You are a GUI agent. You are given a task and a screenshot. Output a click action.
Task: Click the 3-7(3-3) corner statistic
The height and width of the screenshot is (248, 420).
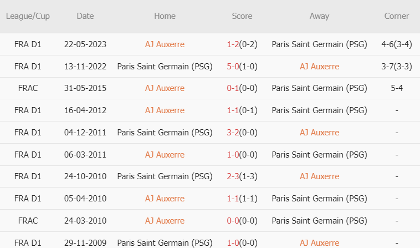click(396, 66)
